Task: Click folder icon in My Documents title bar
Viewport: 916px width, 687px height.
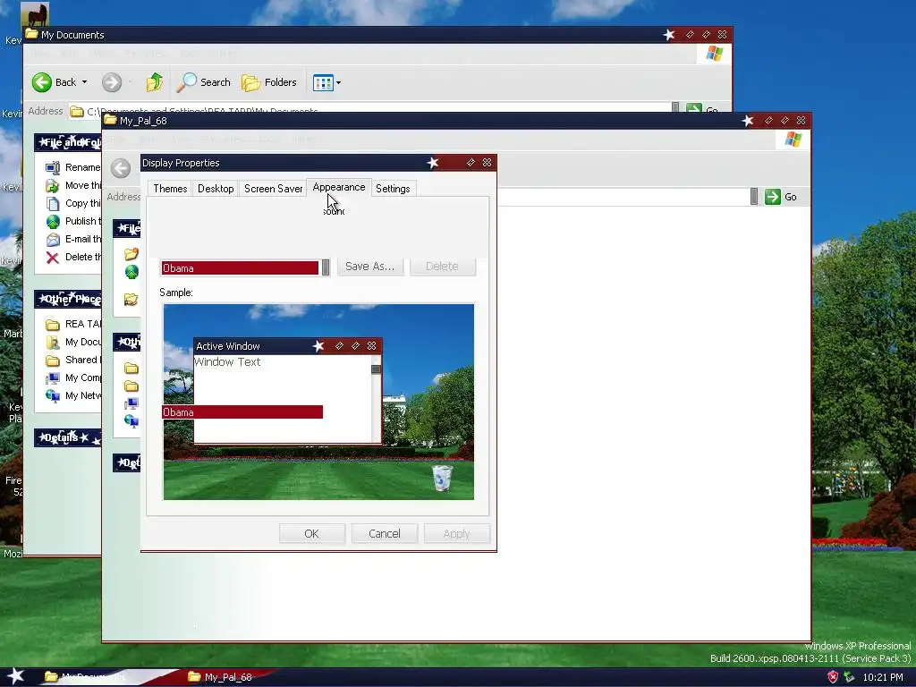Action: click(x=31, y=35)
